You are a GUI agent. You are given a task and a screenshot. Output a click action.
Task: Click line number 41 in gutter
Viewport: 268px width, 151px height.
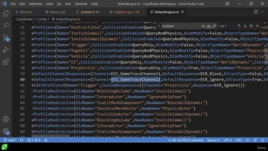(22, 85)
